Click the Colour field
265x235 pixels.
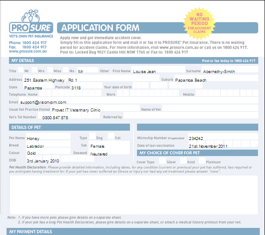point(48,151)
